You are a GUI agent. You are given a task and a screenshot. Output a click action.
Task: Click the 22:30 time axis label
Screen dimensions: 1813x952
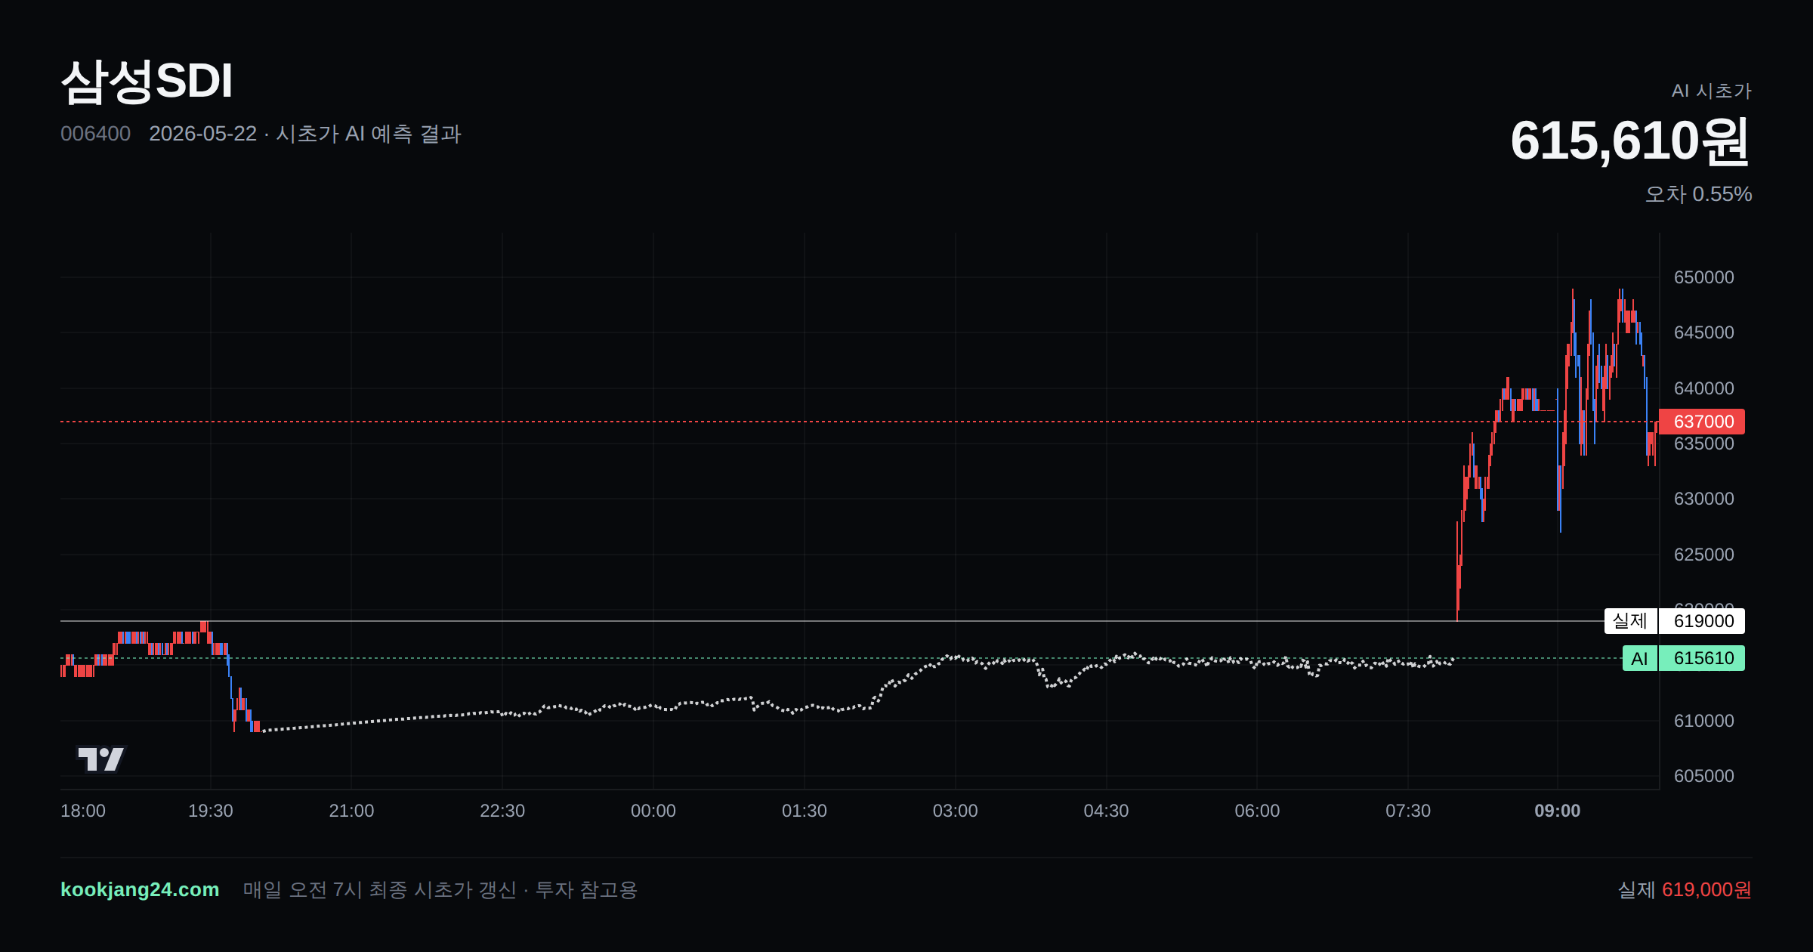pyautogui.click(x=502, y=811)
